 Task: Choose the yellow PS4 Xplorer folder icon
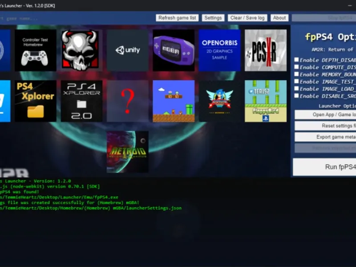click(36, 101)
